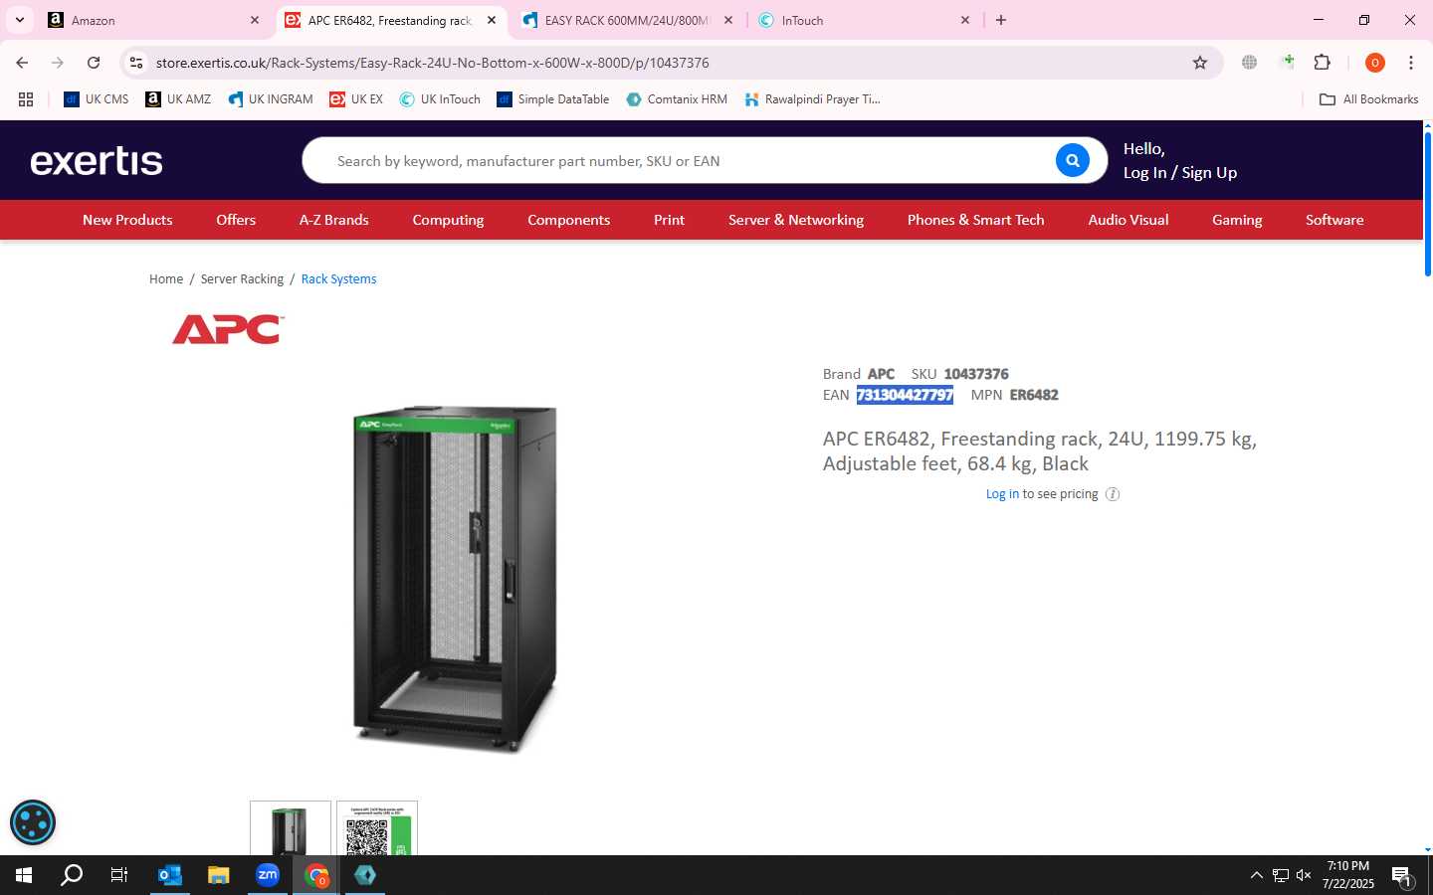
Task: Click Log in to see pricing
Action: [1002, 494]
